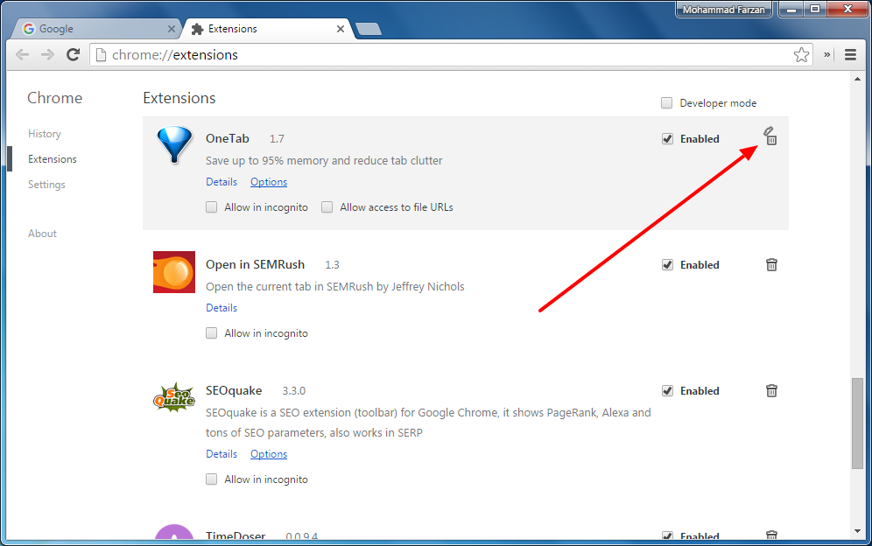Open Settings from the sidebar
This screenshot has height=546, width=872.
click(46, 185)
